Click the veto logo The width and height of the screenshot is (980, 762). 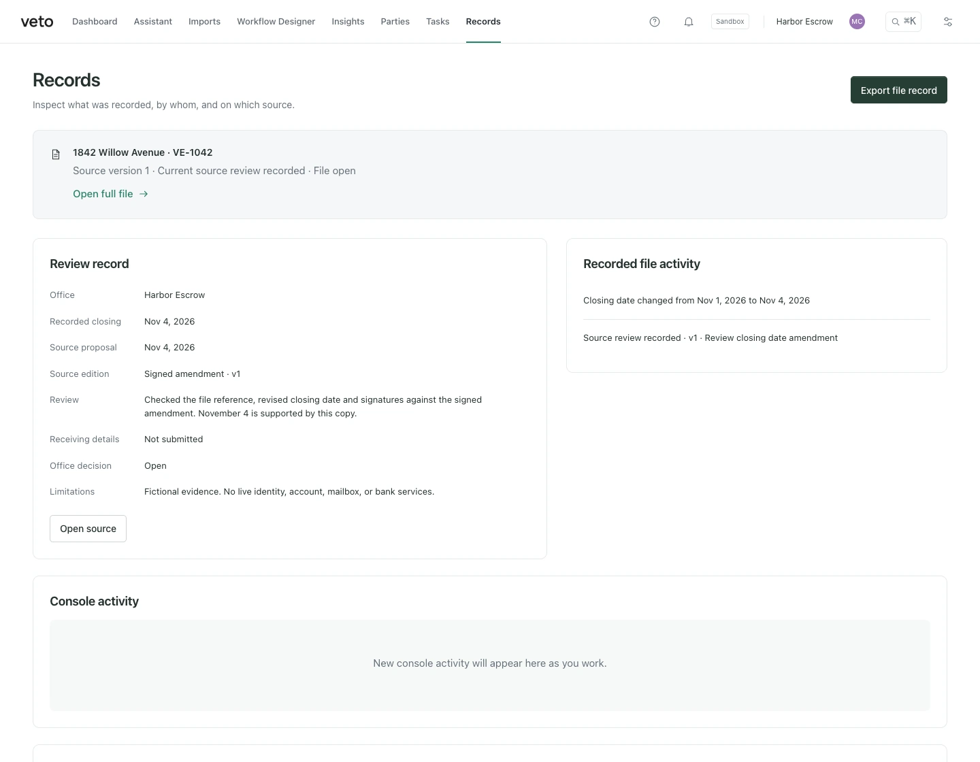(37, 22)
